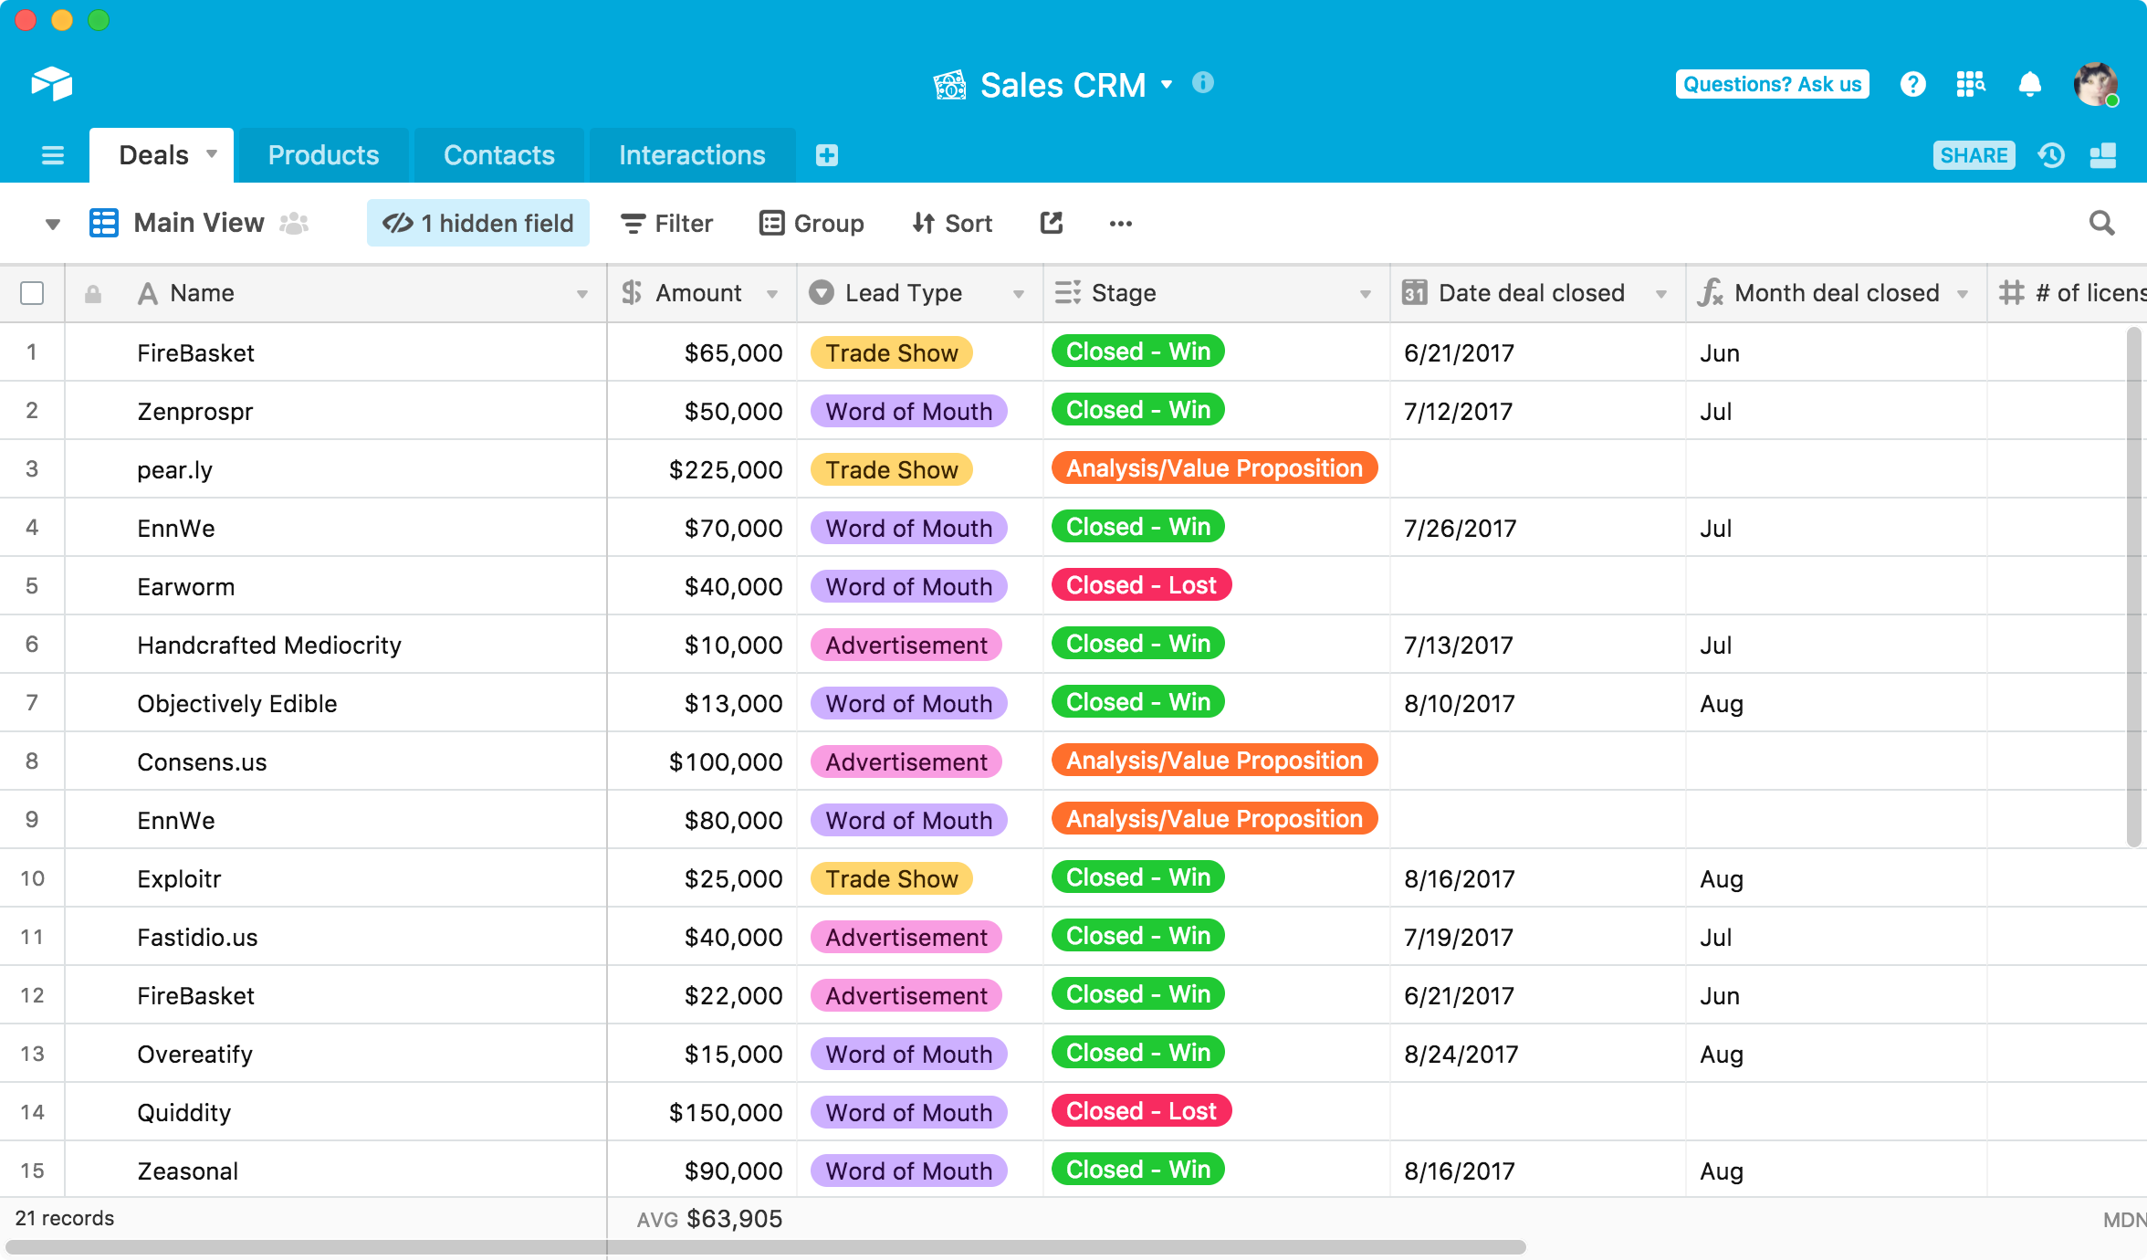This screenshot has height=1260, width=2147.
Task: Select the Contacts tab
Action: coord(499,154)
